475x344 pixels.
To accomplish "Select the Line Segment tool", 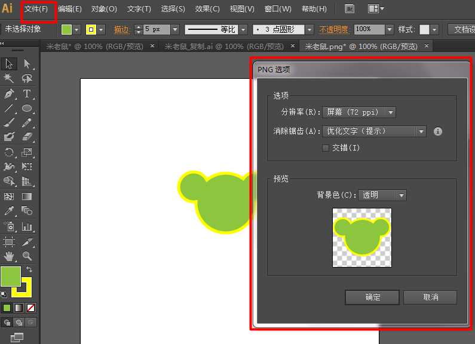I will (x=9, y=109).
